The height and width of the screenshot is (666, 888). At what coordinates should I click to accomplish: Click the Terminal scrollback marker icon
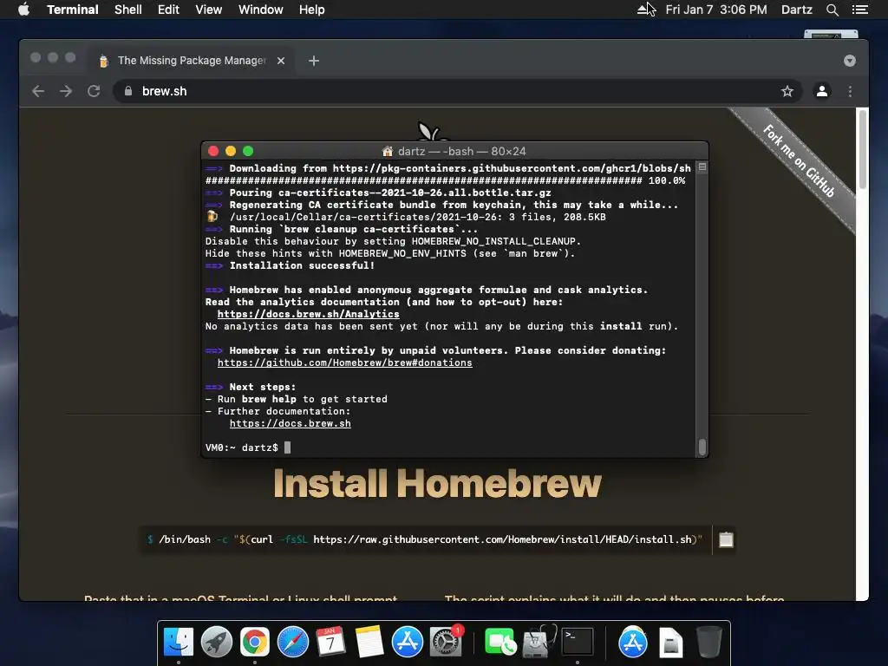point(702,167)
